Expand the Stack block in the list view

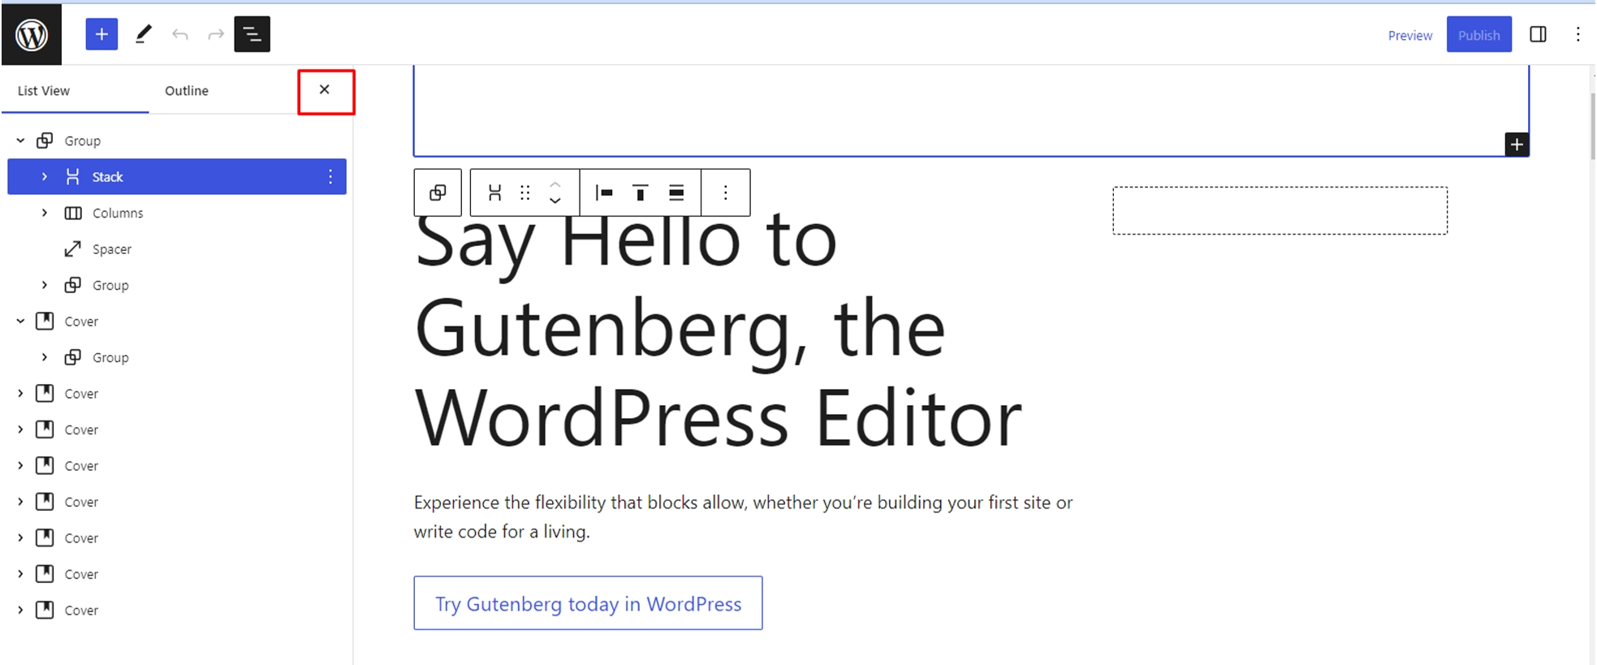point(45,176)
